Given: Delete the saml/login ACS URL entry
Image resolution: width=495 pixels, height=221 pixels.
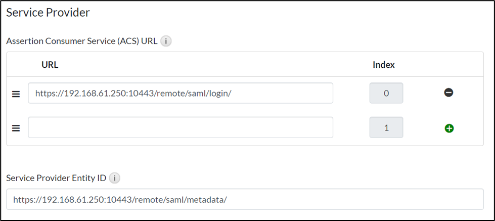Looking at the screenshot, I should point(448,93).
